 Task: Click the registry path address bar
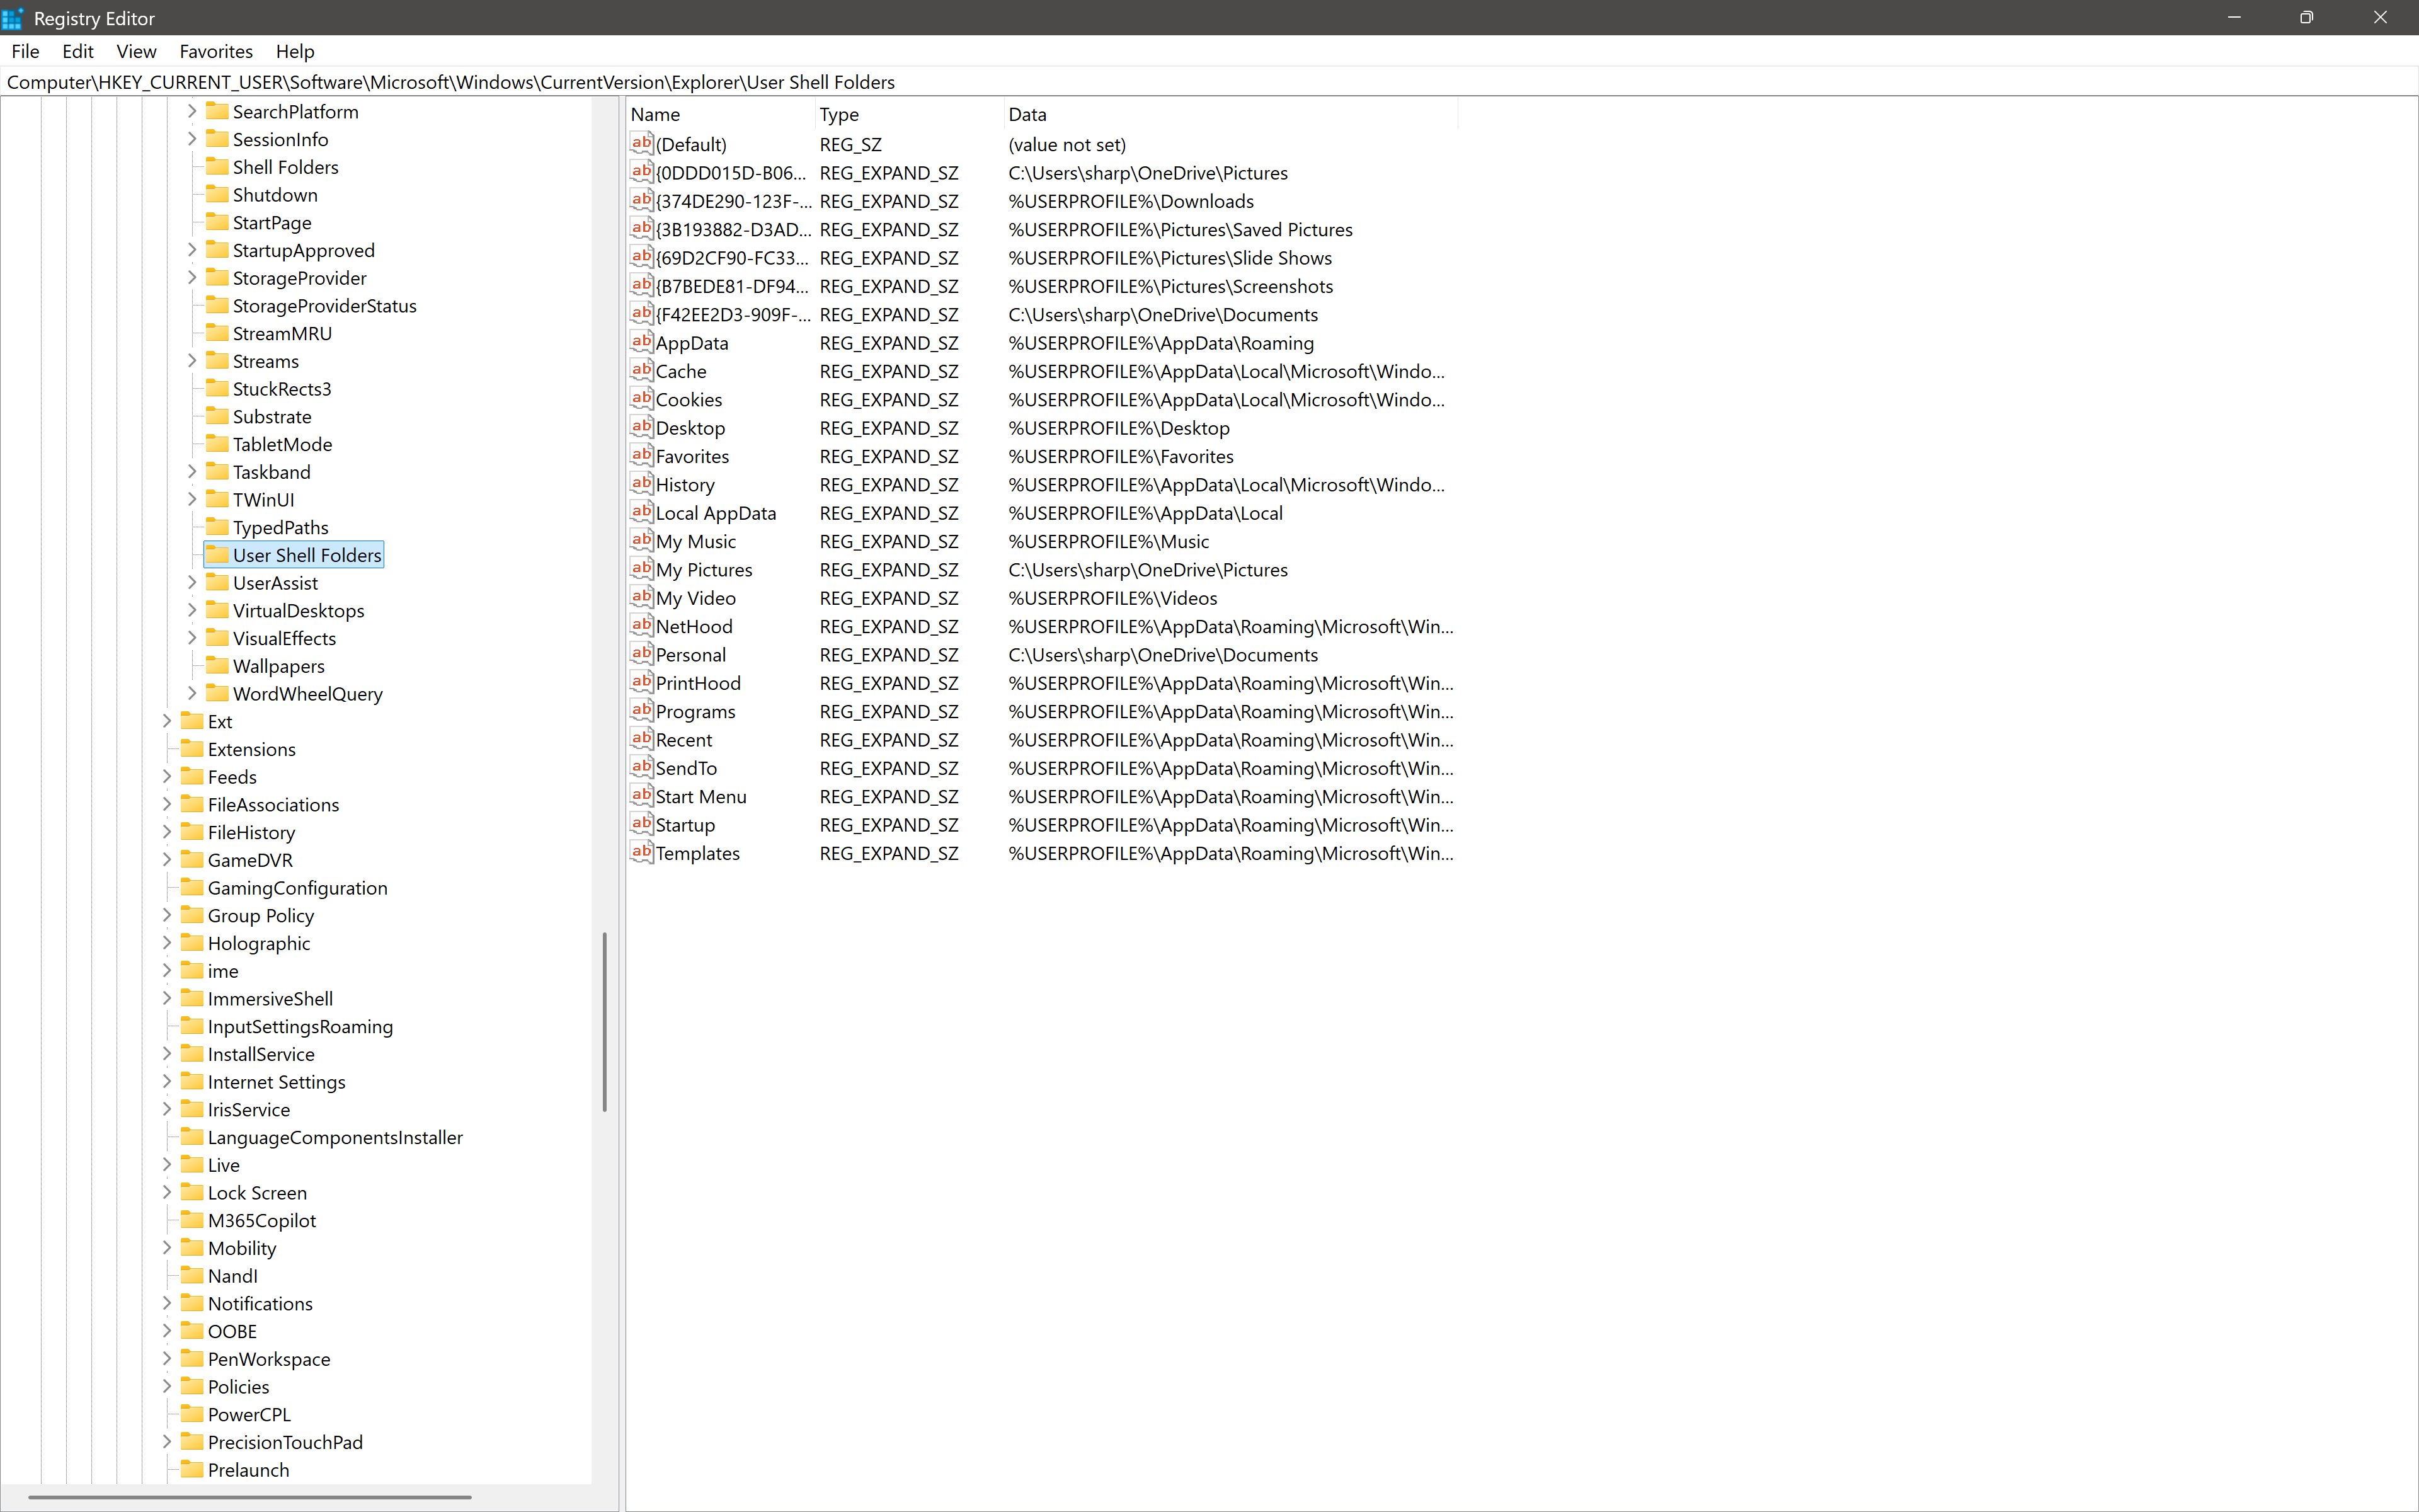click(1209, 82)
